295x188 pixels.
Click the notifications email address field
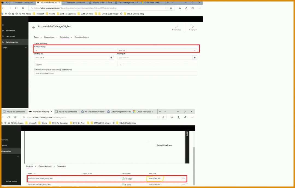pos(116,74)
